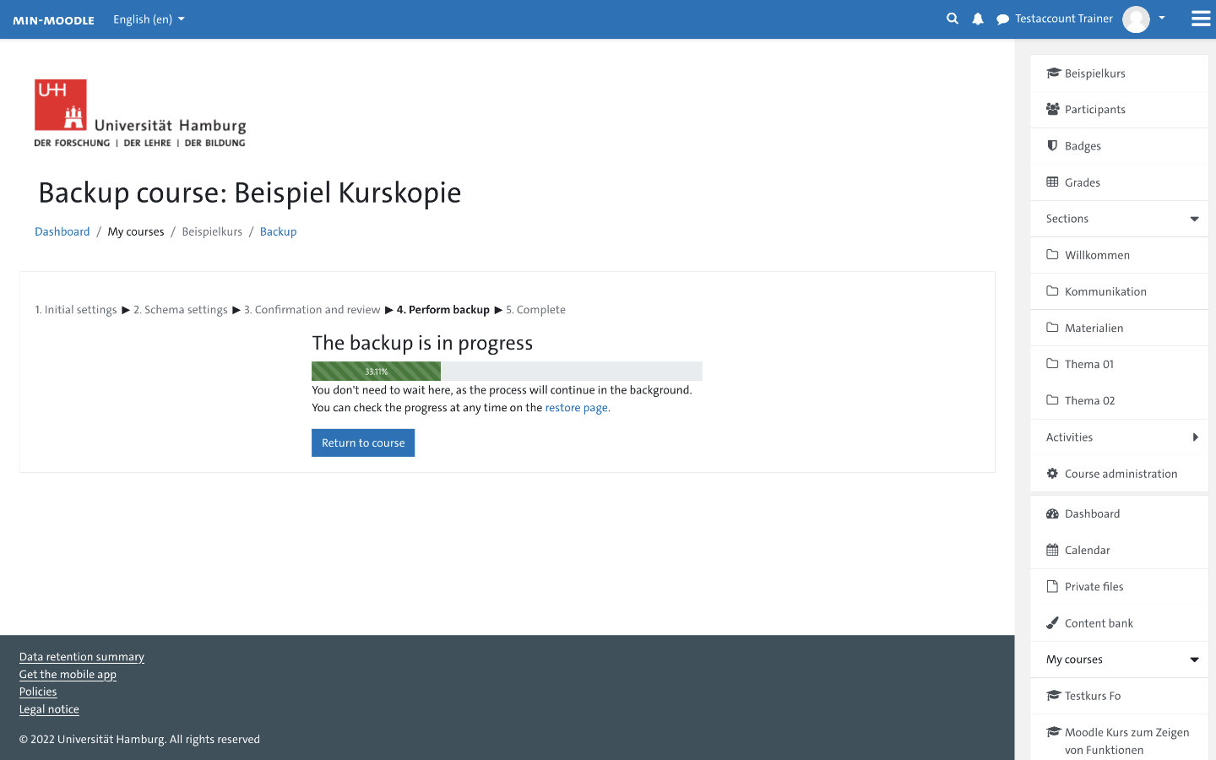Toggle the hamburger navigation drawer
The image size is (1216, 760).
coord(1201,19)
